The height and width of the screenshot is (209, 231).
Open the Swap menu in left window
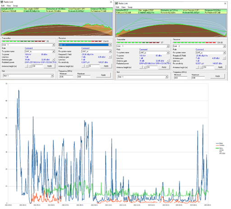(x=15, y=6)
